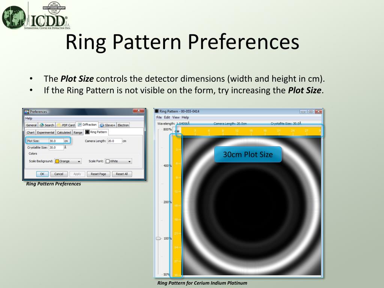Select the Chart sub-tab

pyautogui.click(x=31, y=132)
